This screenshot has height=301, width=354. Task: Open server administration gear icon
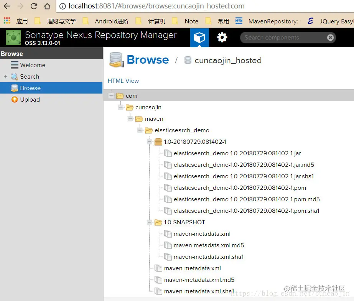(222, 38)
